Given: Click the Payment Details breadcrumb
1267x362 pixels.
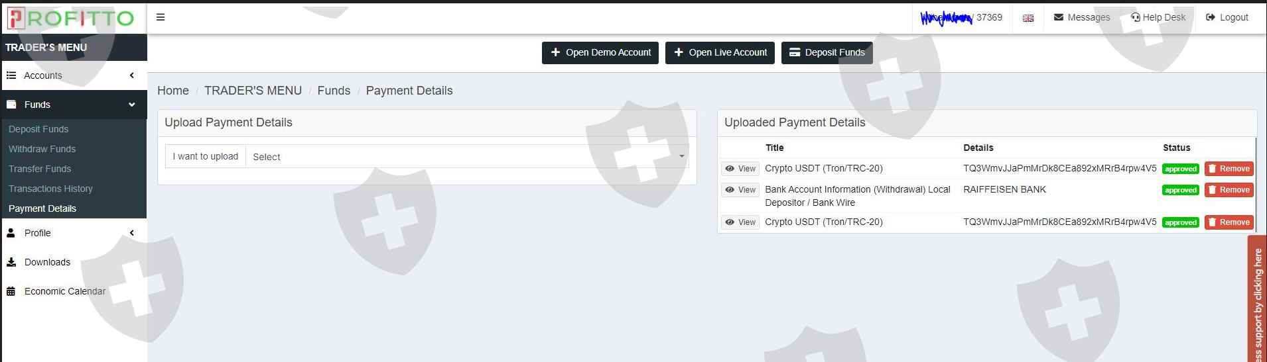Looking at the screenshot, I should point(409,91).
